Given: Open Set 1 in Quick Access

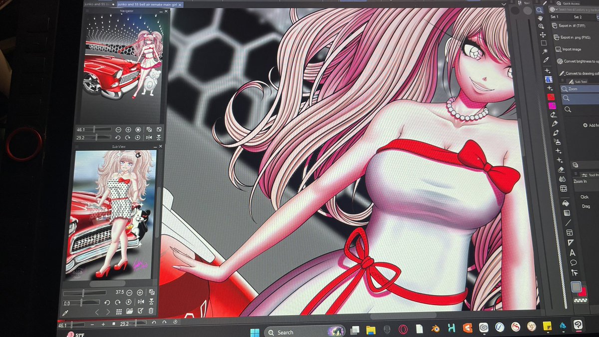Looking at the screenshot, I should tap(555, 17).
